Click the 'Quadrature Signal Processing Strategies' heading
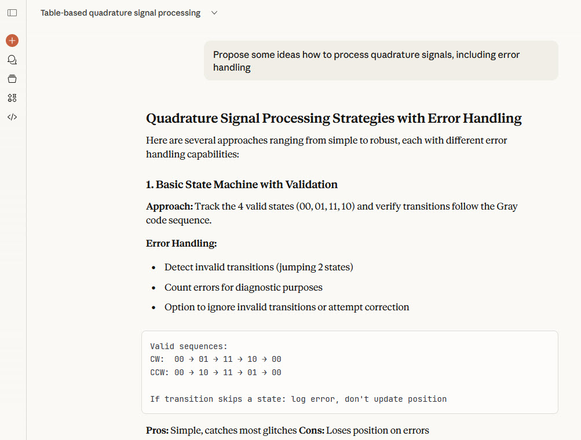Image resolution: width=581 pixels, height=440 pixels. (x=333, y=119)
